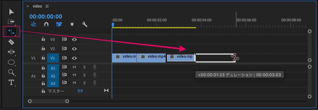Toggle blue A3 track targeting
The image size is (318, 110).
pyautogui.click(x=53, y=84)
